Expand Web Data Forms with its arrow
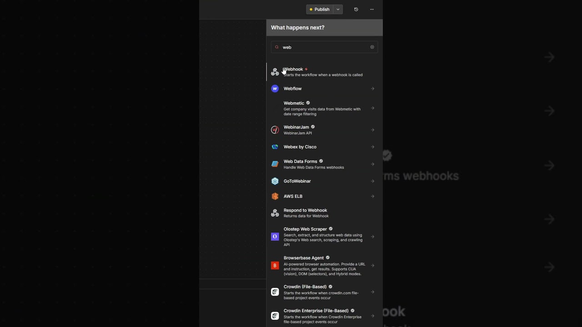 pos(372,164)
